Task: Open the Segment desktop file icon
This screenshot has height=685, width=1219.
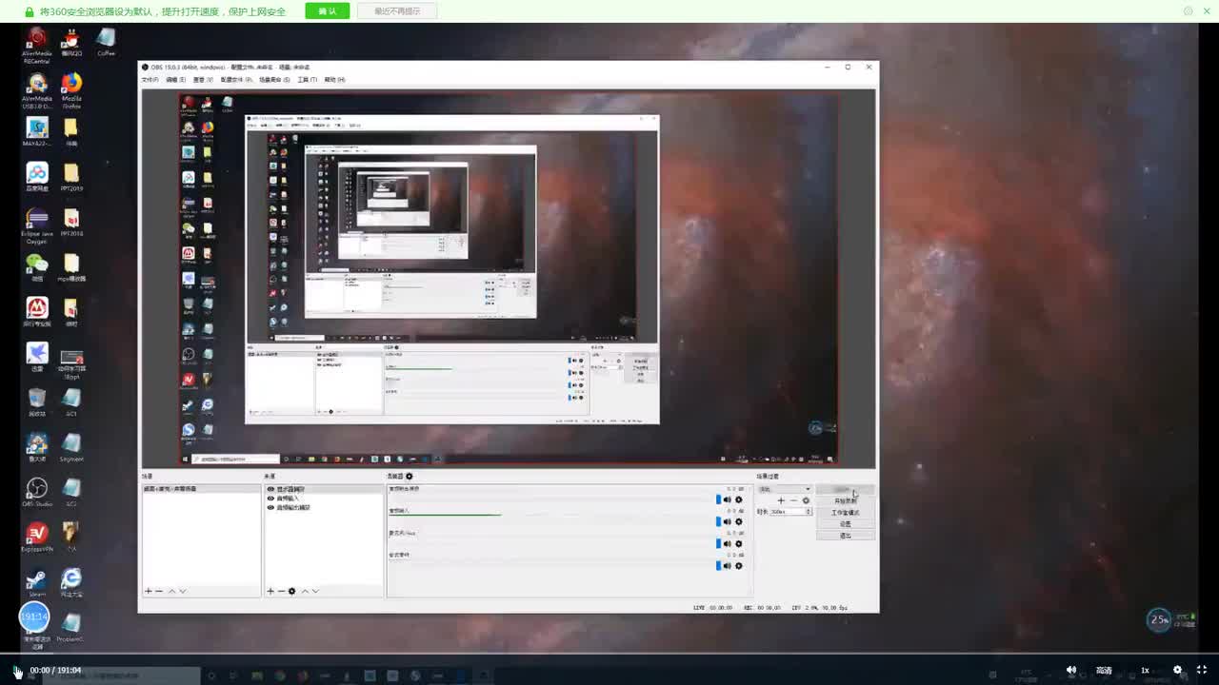Action: 71,447
